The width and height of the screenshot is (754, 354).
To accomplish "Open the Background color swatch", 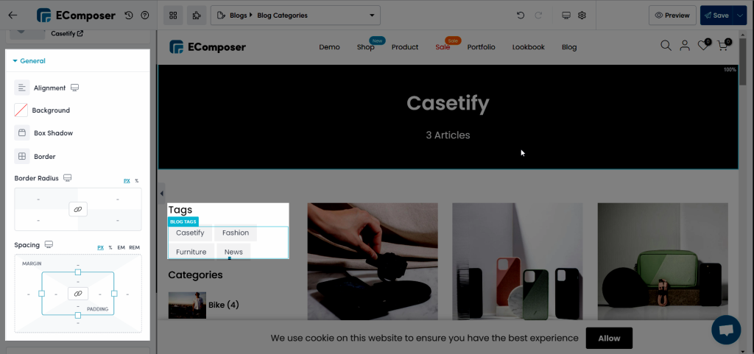I will click(x=21, y=110).
